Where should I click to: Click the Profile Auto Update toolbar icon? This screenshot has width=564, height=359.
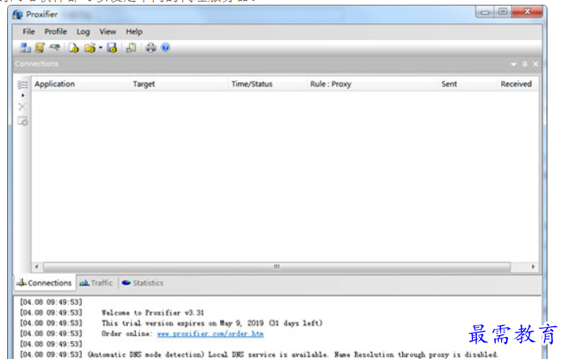coord(131,47)
